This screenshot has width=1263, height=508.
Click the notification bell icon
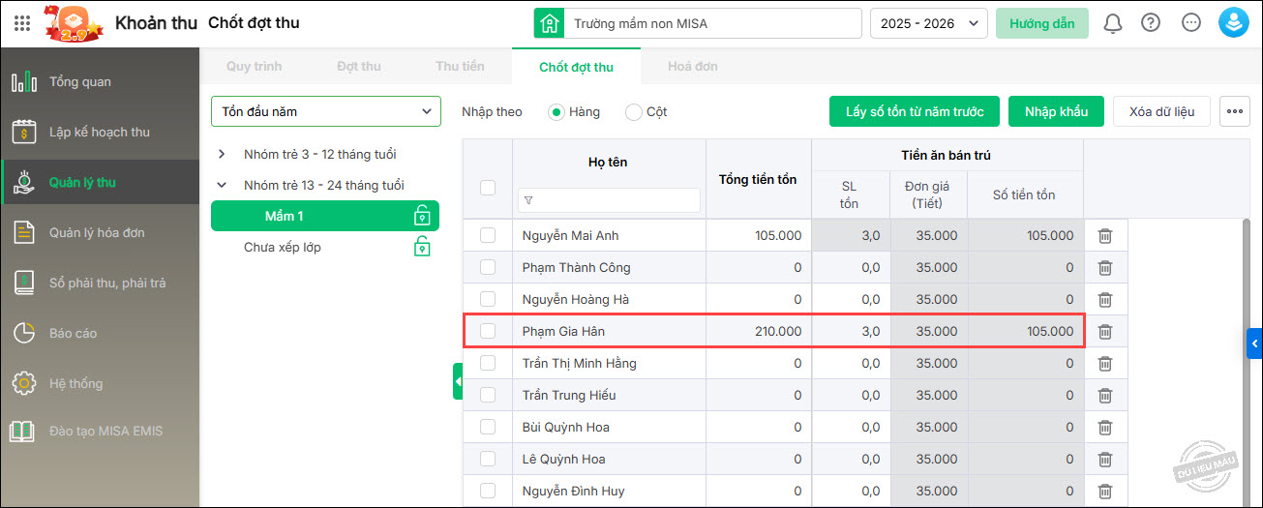(x=1113, y=23)
